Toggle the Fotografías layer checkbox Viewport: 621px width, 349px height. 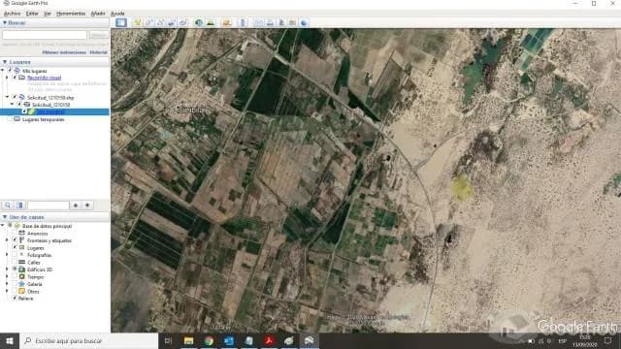click(x=15, y=255)
